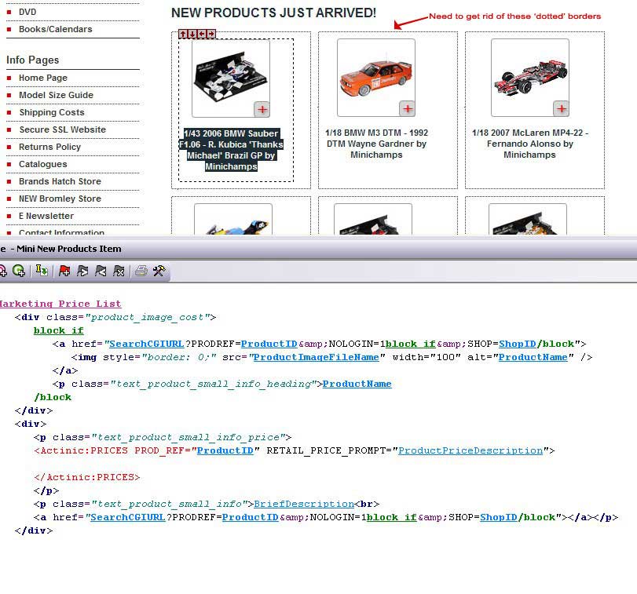Click the insert variable toolbar icon
637x594 pixels.
(x=42, y=271)
